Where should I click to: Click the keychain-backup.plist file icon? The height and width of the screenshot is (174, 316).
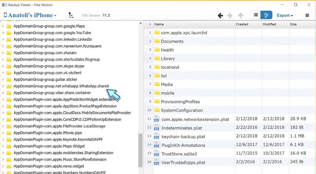pyautogui.click(x=157, y=136)
